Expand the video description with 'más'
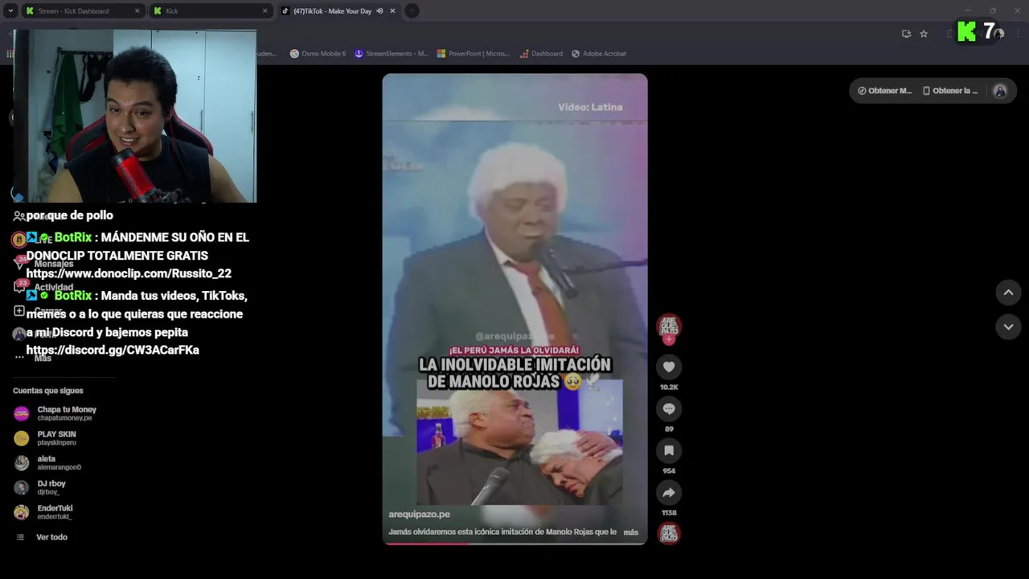 pos(630,532)
